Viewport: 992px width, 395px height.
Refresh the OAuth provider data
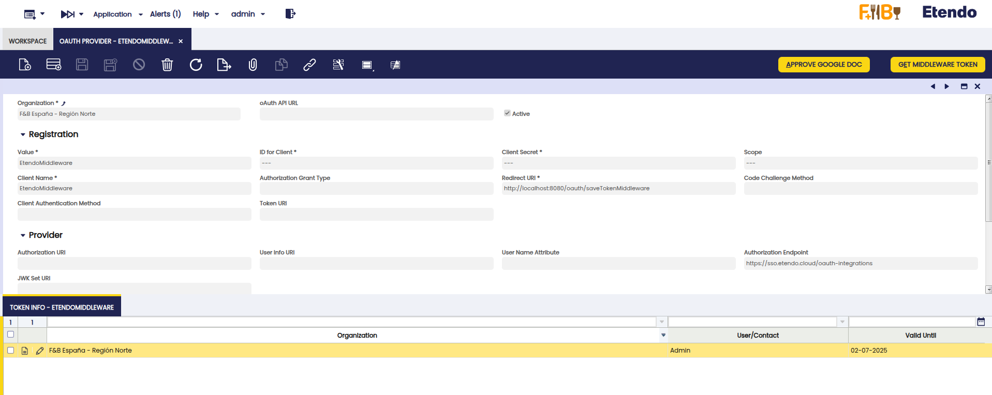pyautogui.click(x=196, y=65)
